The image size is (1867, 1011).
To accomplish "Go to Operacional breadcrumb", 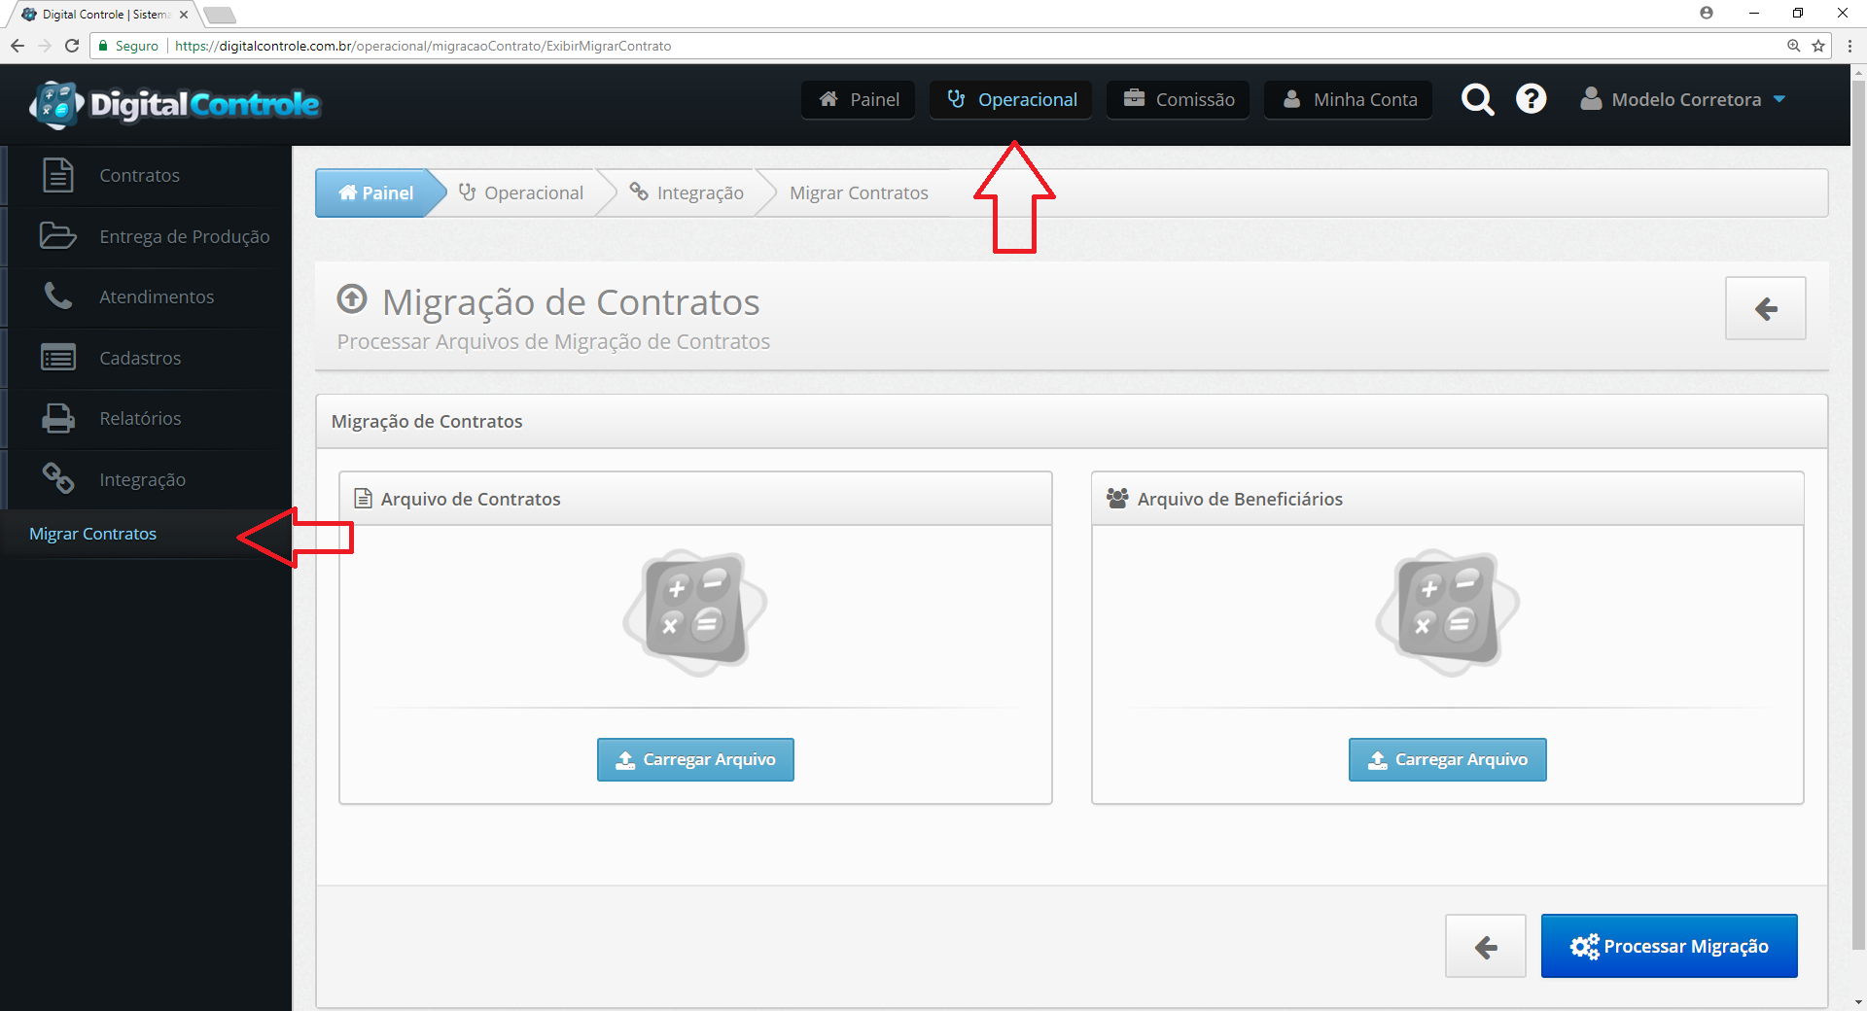I will (x=521, y=192).
